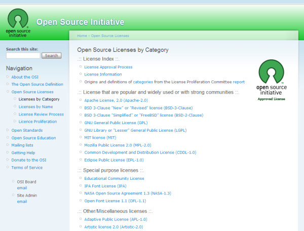The height and width of the screenshot is (231, 304).
Task: Click the OSI Approved License badge
Action: tap(273, 80)
